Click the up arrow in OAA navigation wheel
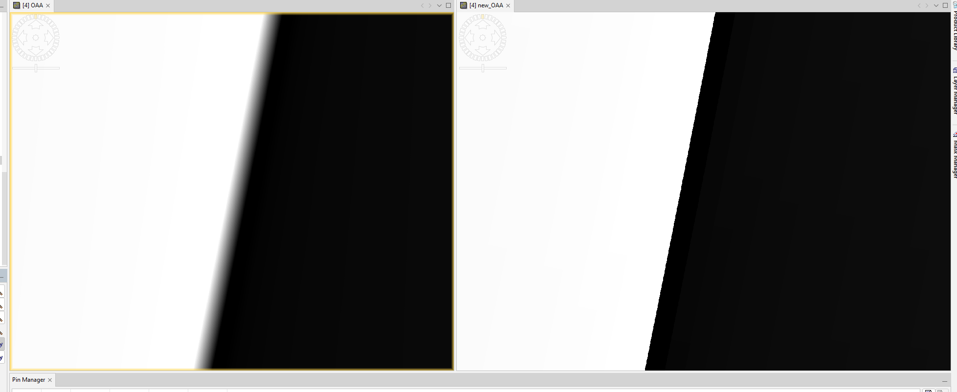Viewport: 957px width, 392px height. 36,25
